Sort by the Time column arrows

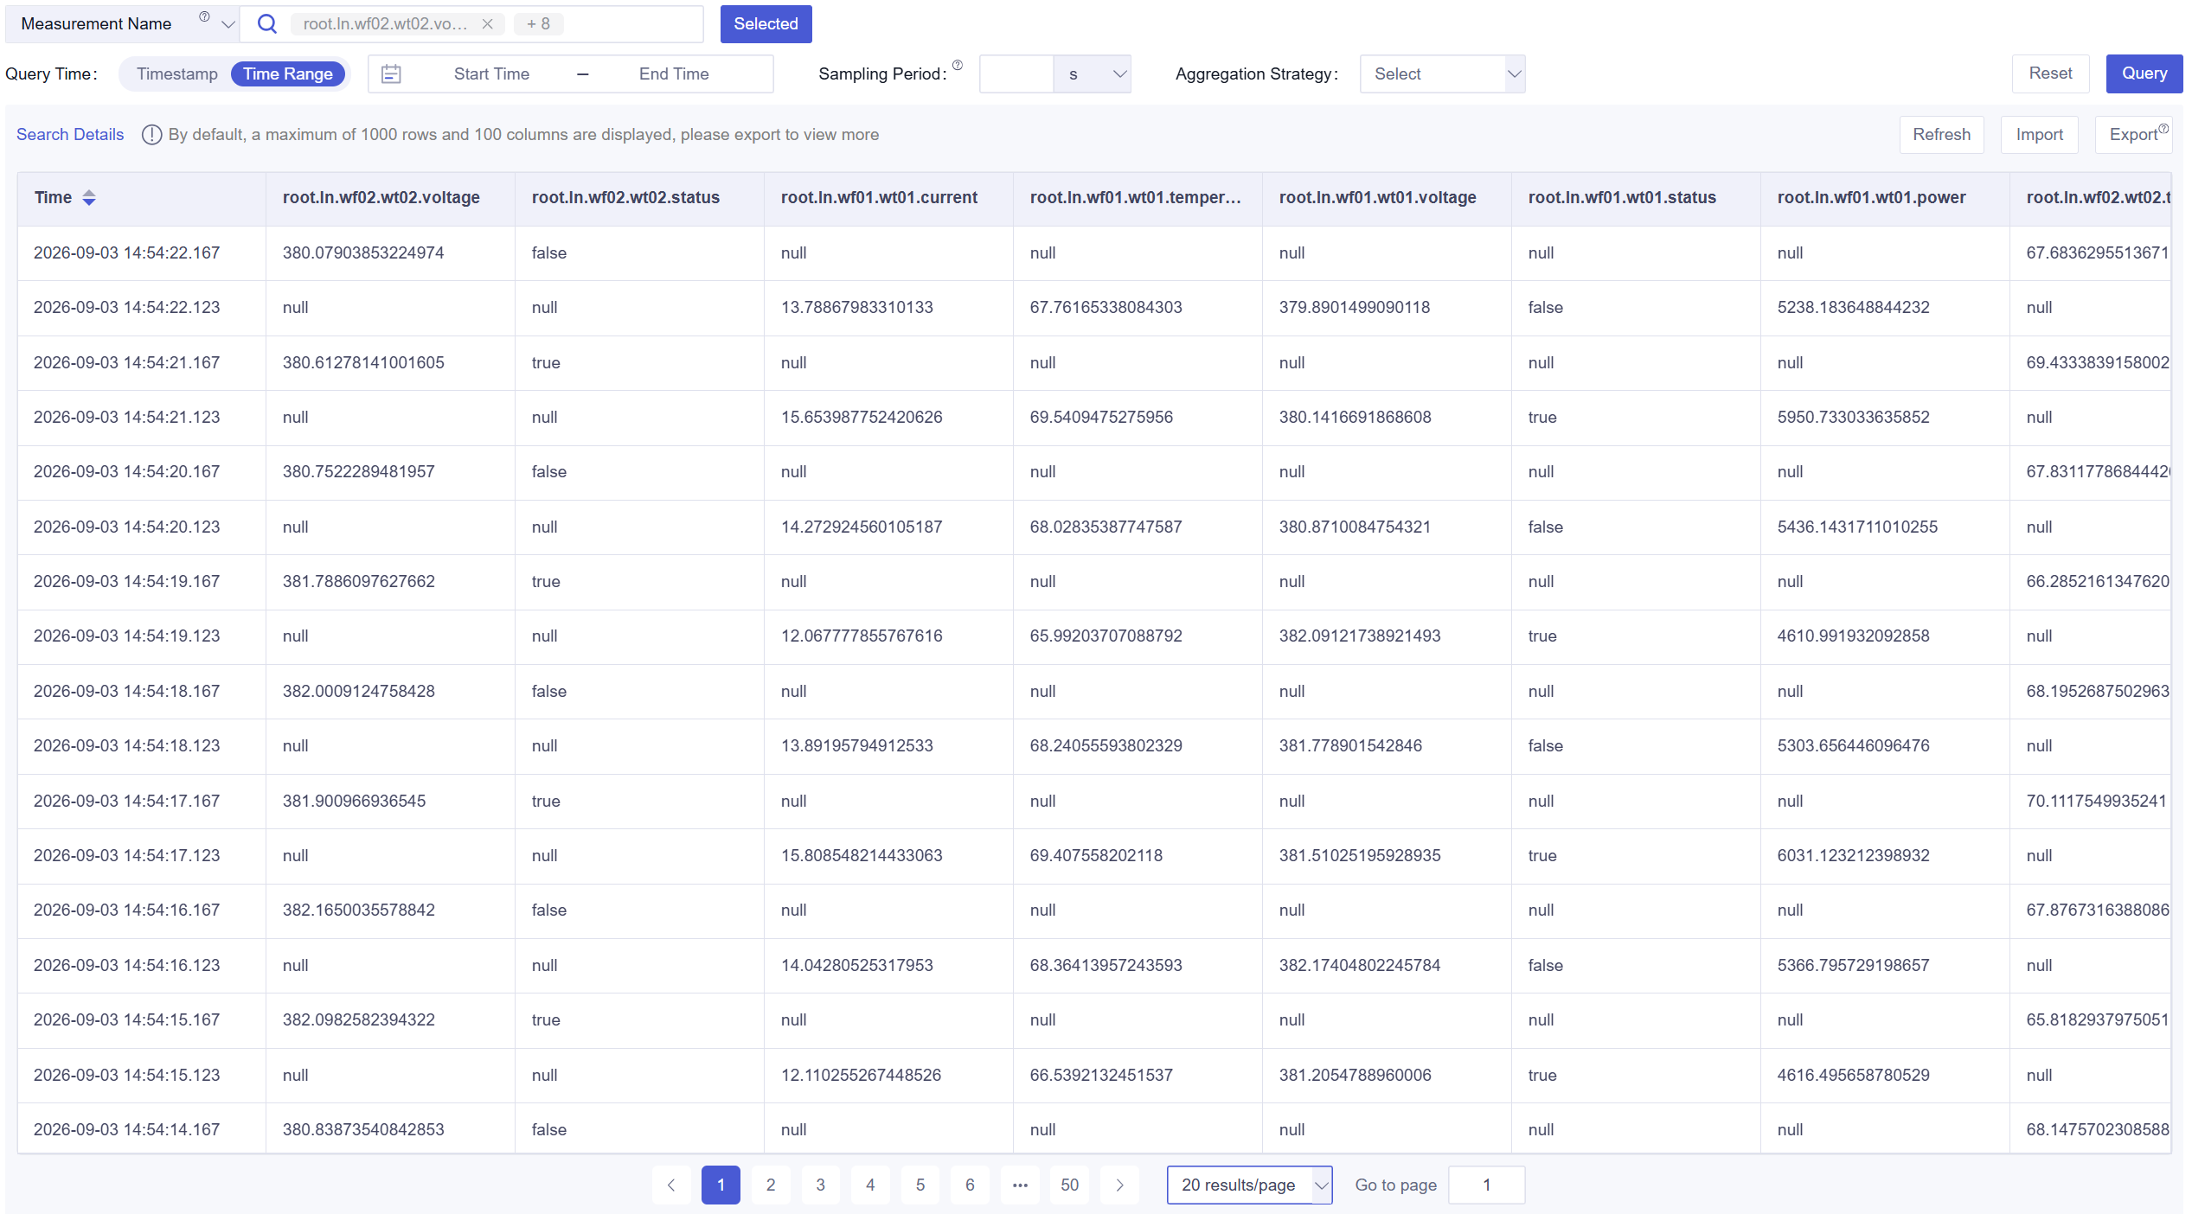(89, 198)
